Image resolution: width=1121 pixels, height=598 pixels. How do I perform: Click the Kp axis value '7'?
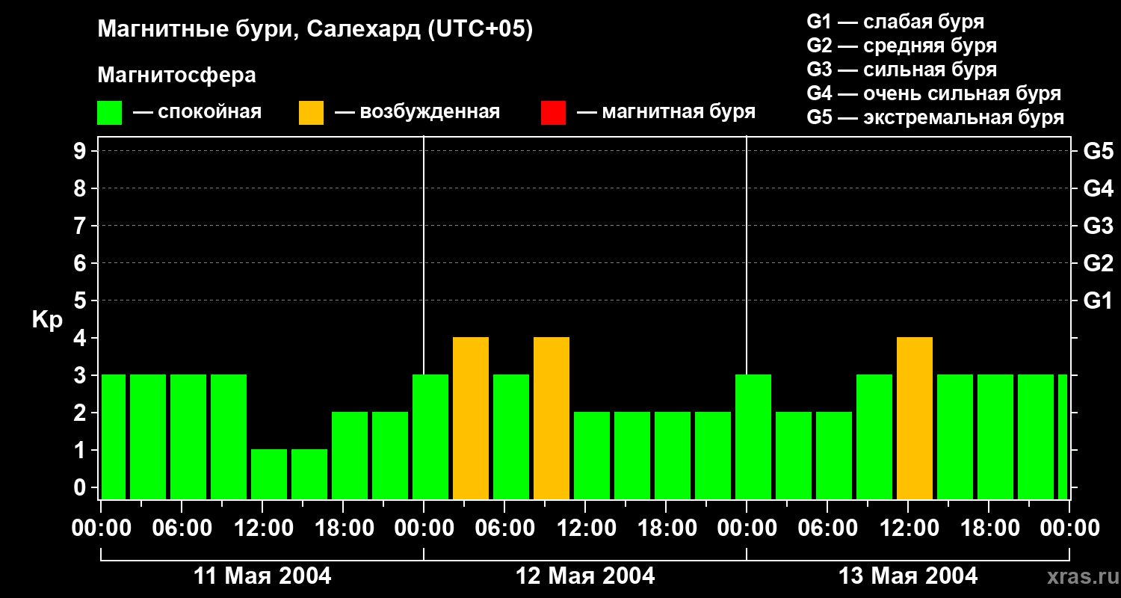tap(81, 226)
